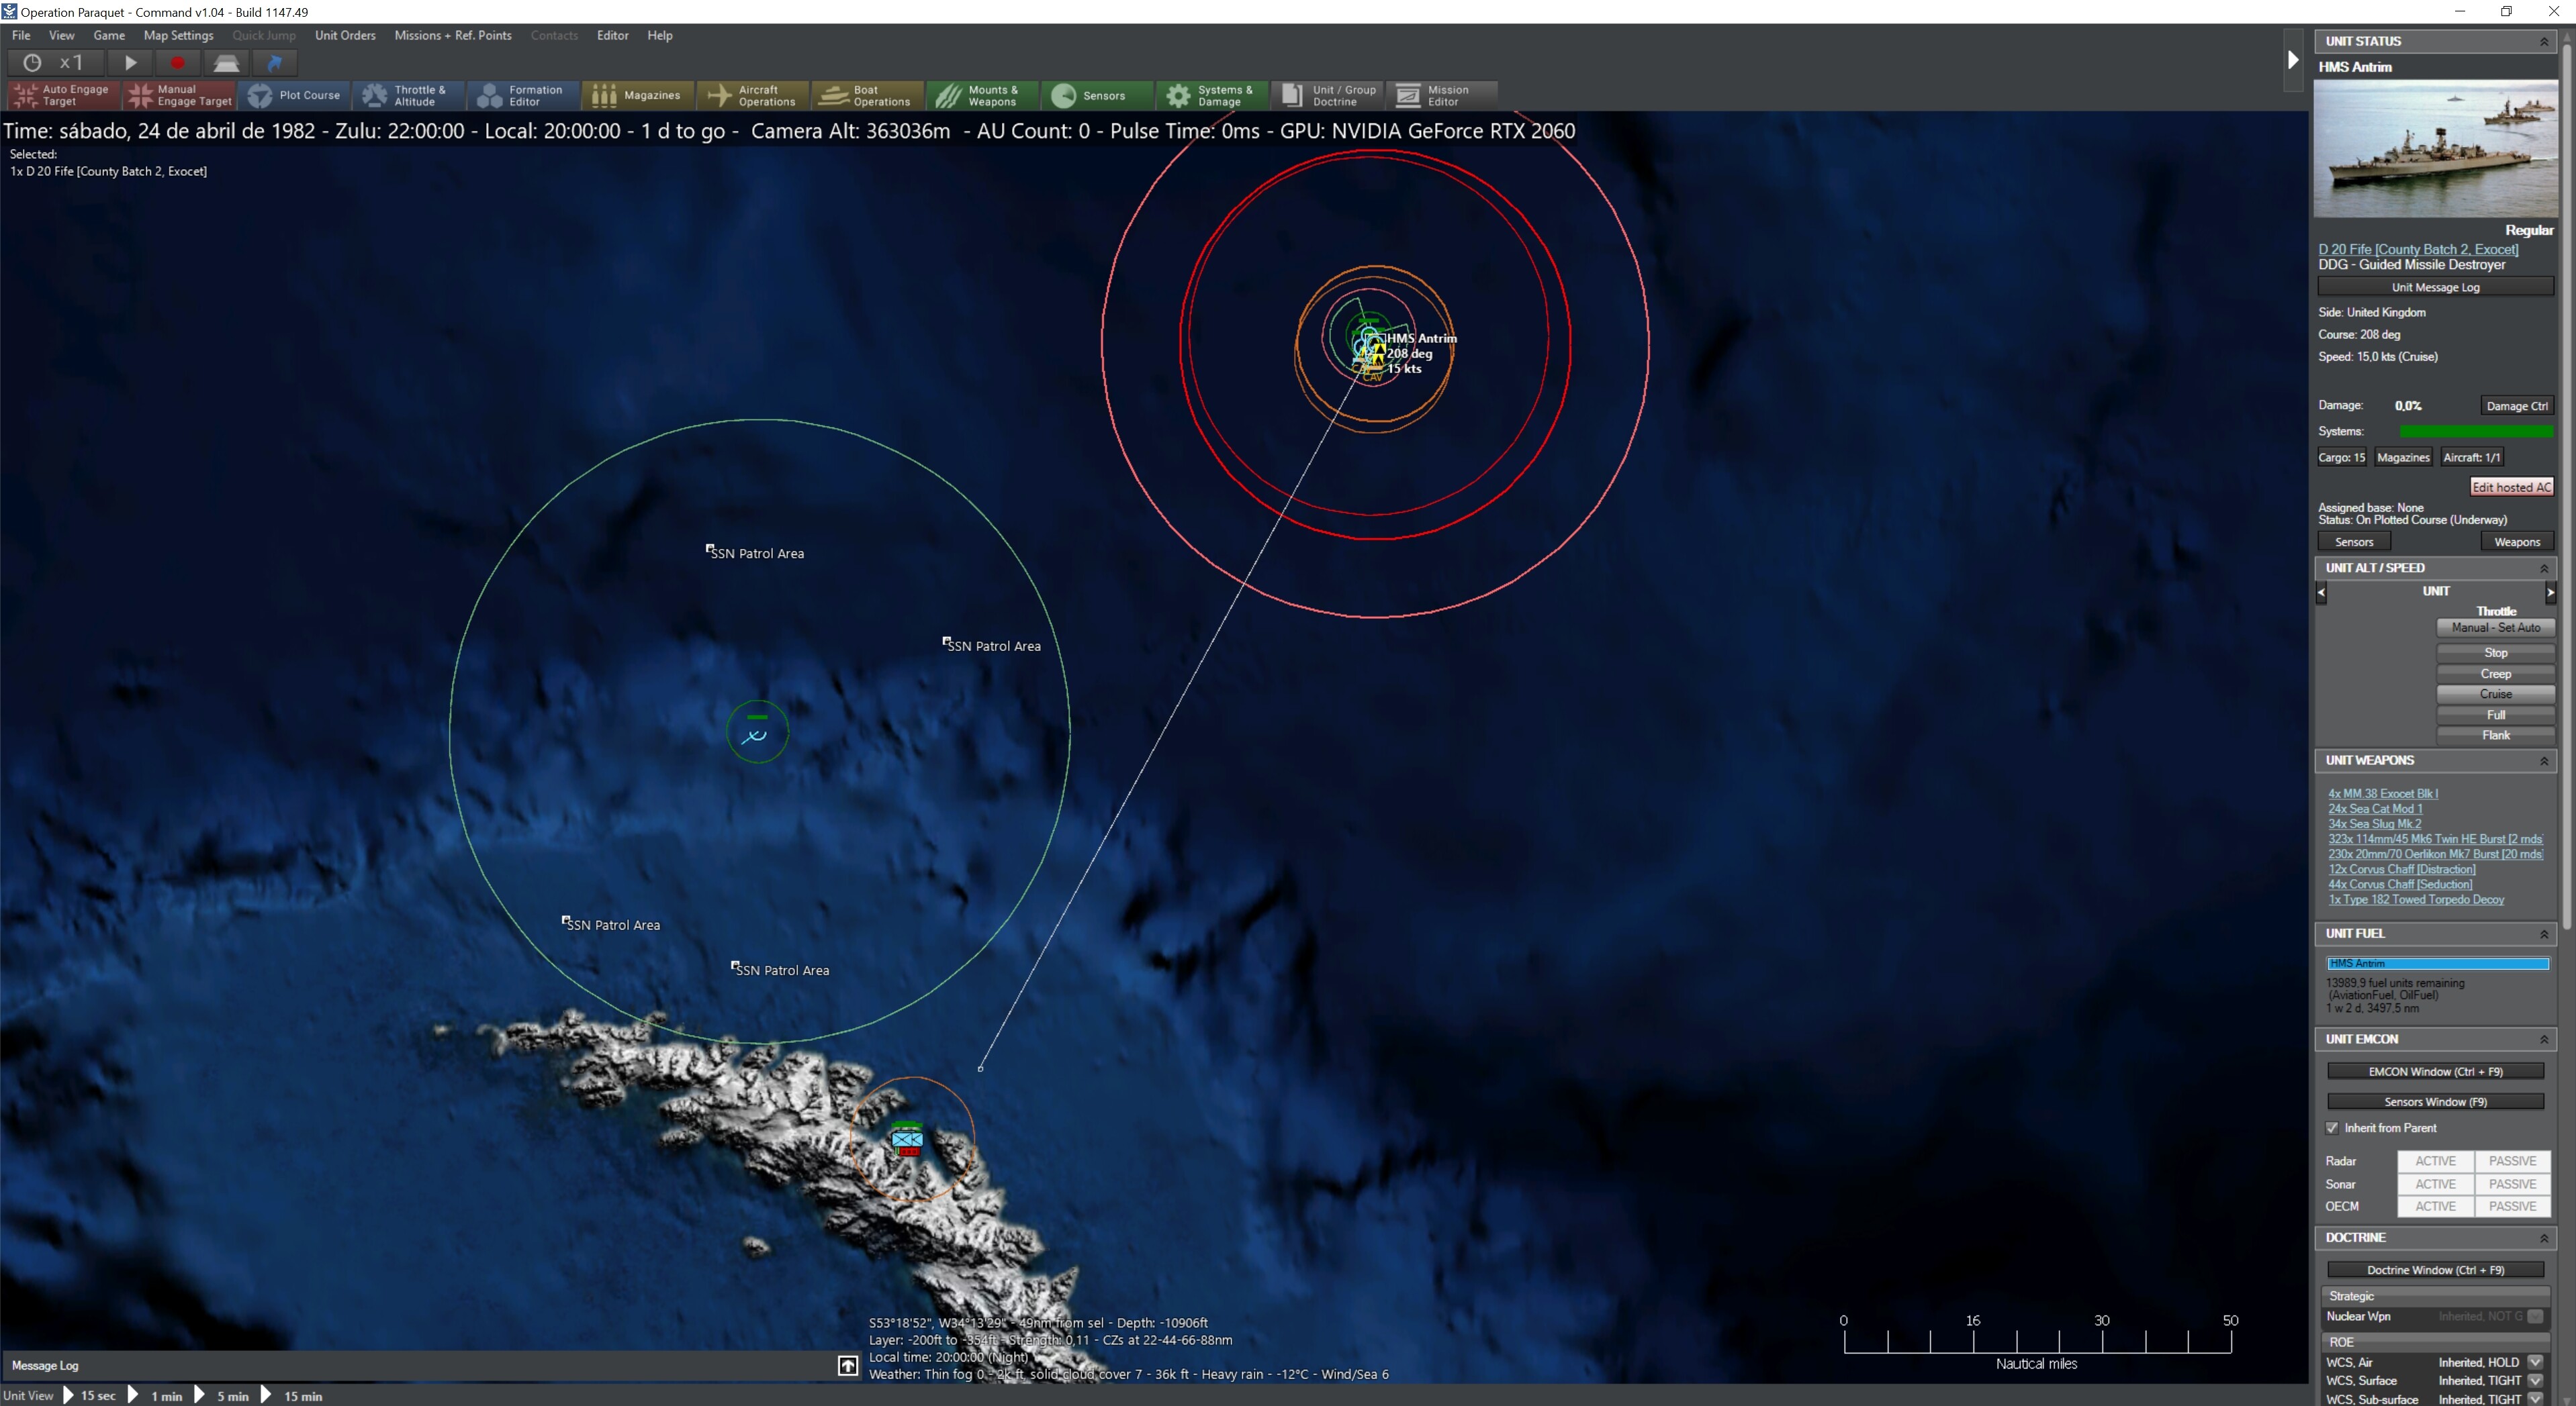Open the Magazines viewer
Viewport: 2576px width, 1406px height.
point(638,95)
